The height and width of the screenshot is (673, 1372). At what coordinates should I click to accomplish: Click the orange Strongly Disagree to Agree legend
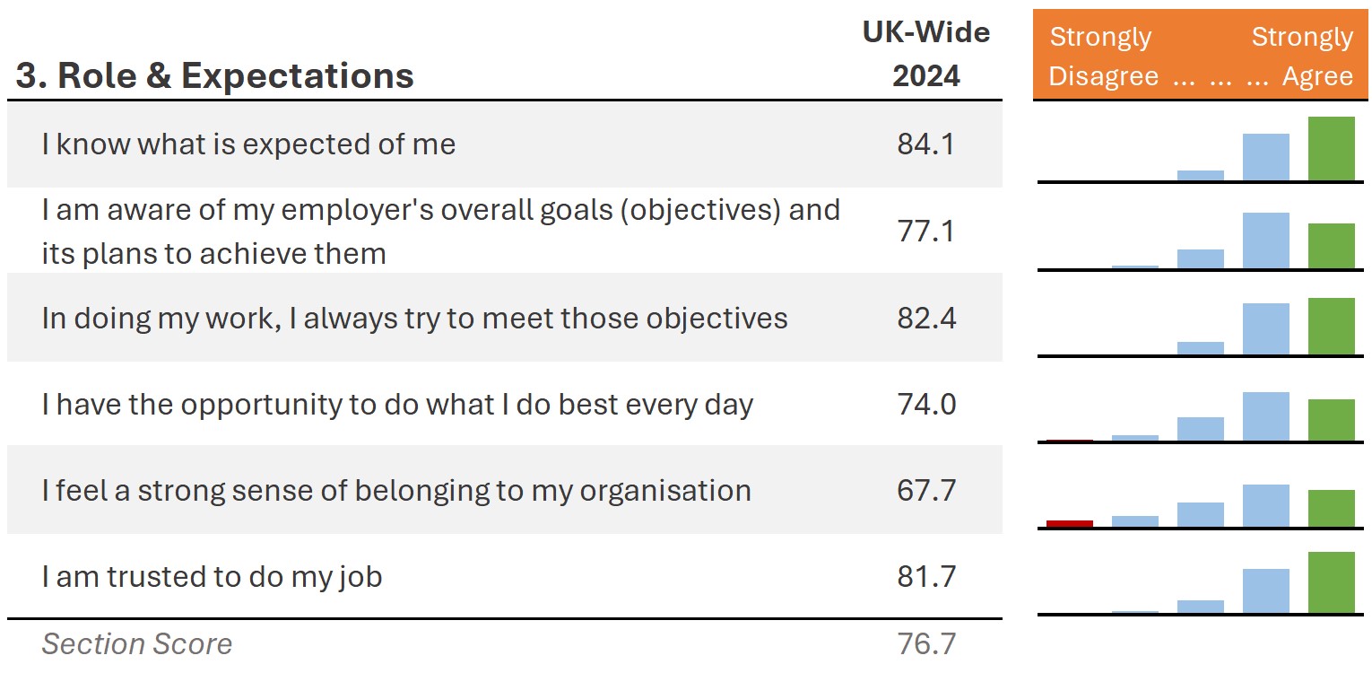tap(1201, 56)
